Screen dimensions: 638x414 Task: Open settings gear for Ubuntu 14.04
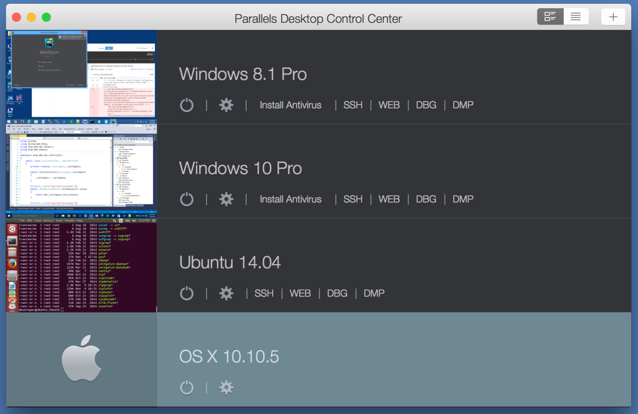[x=226, y=293]
